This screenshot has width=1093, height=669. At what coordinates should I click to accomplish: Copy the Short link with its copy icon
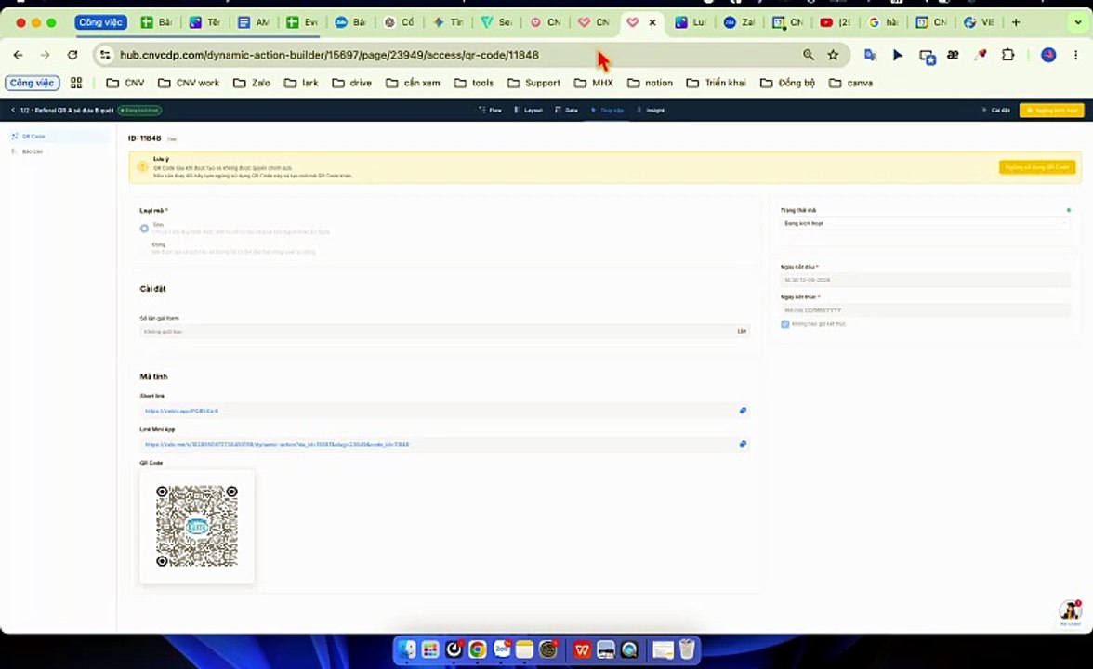[743, 411]
